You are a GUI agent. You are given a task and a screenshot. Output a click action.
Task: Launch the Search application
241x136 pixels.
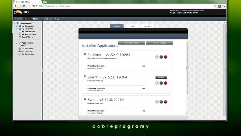tap(161, 77)
